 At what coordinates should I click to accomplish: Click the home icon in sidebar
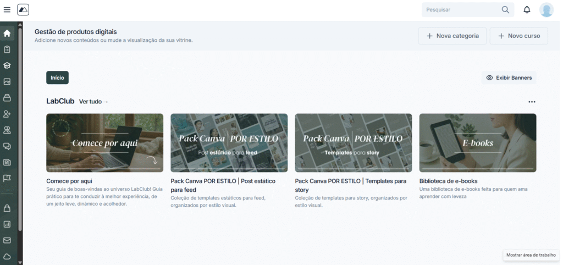7,33
